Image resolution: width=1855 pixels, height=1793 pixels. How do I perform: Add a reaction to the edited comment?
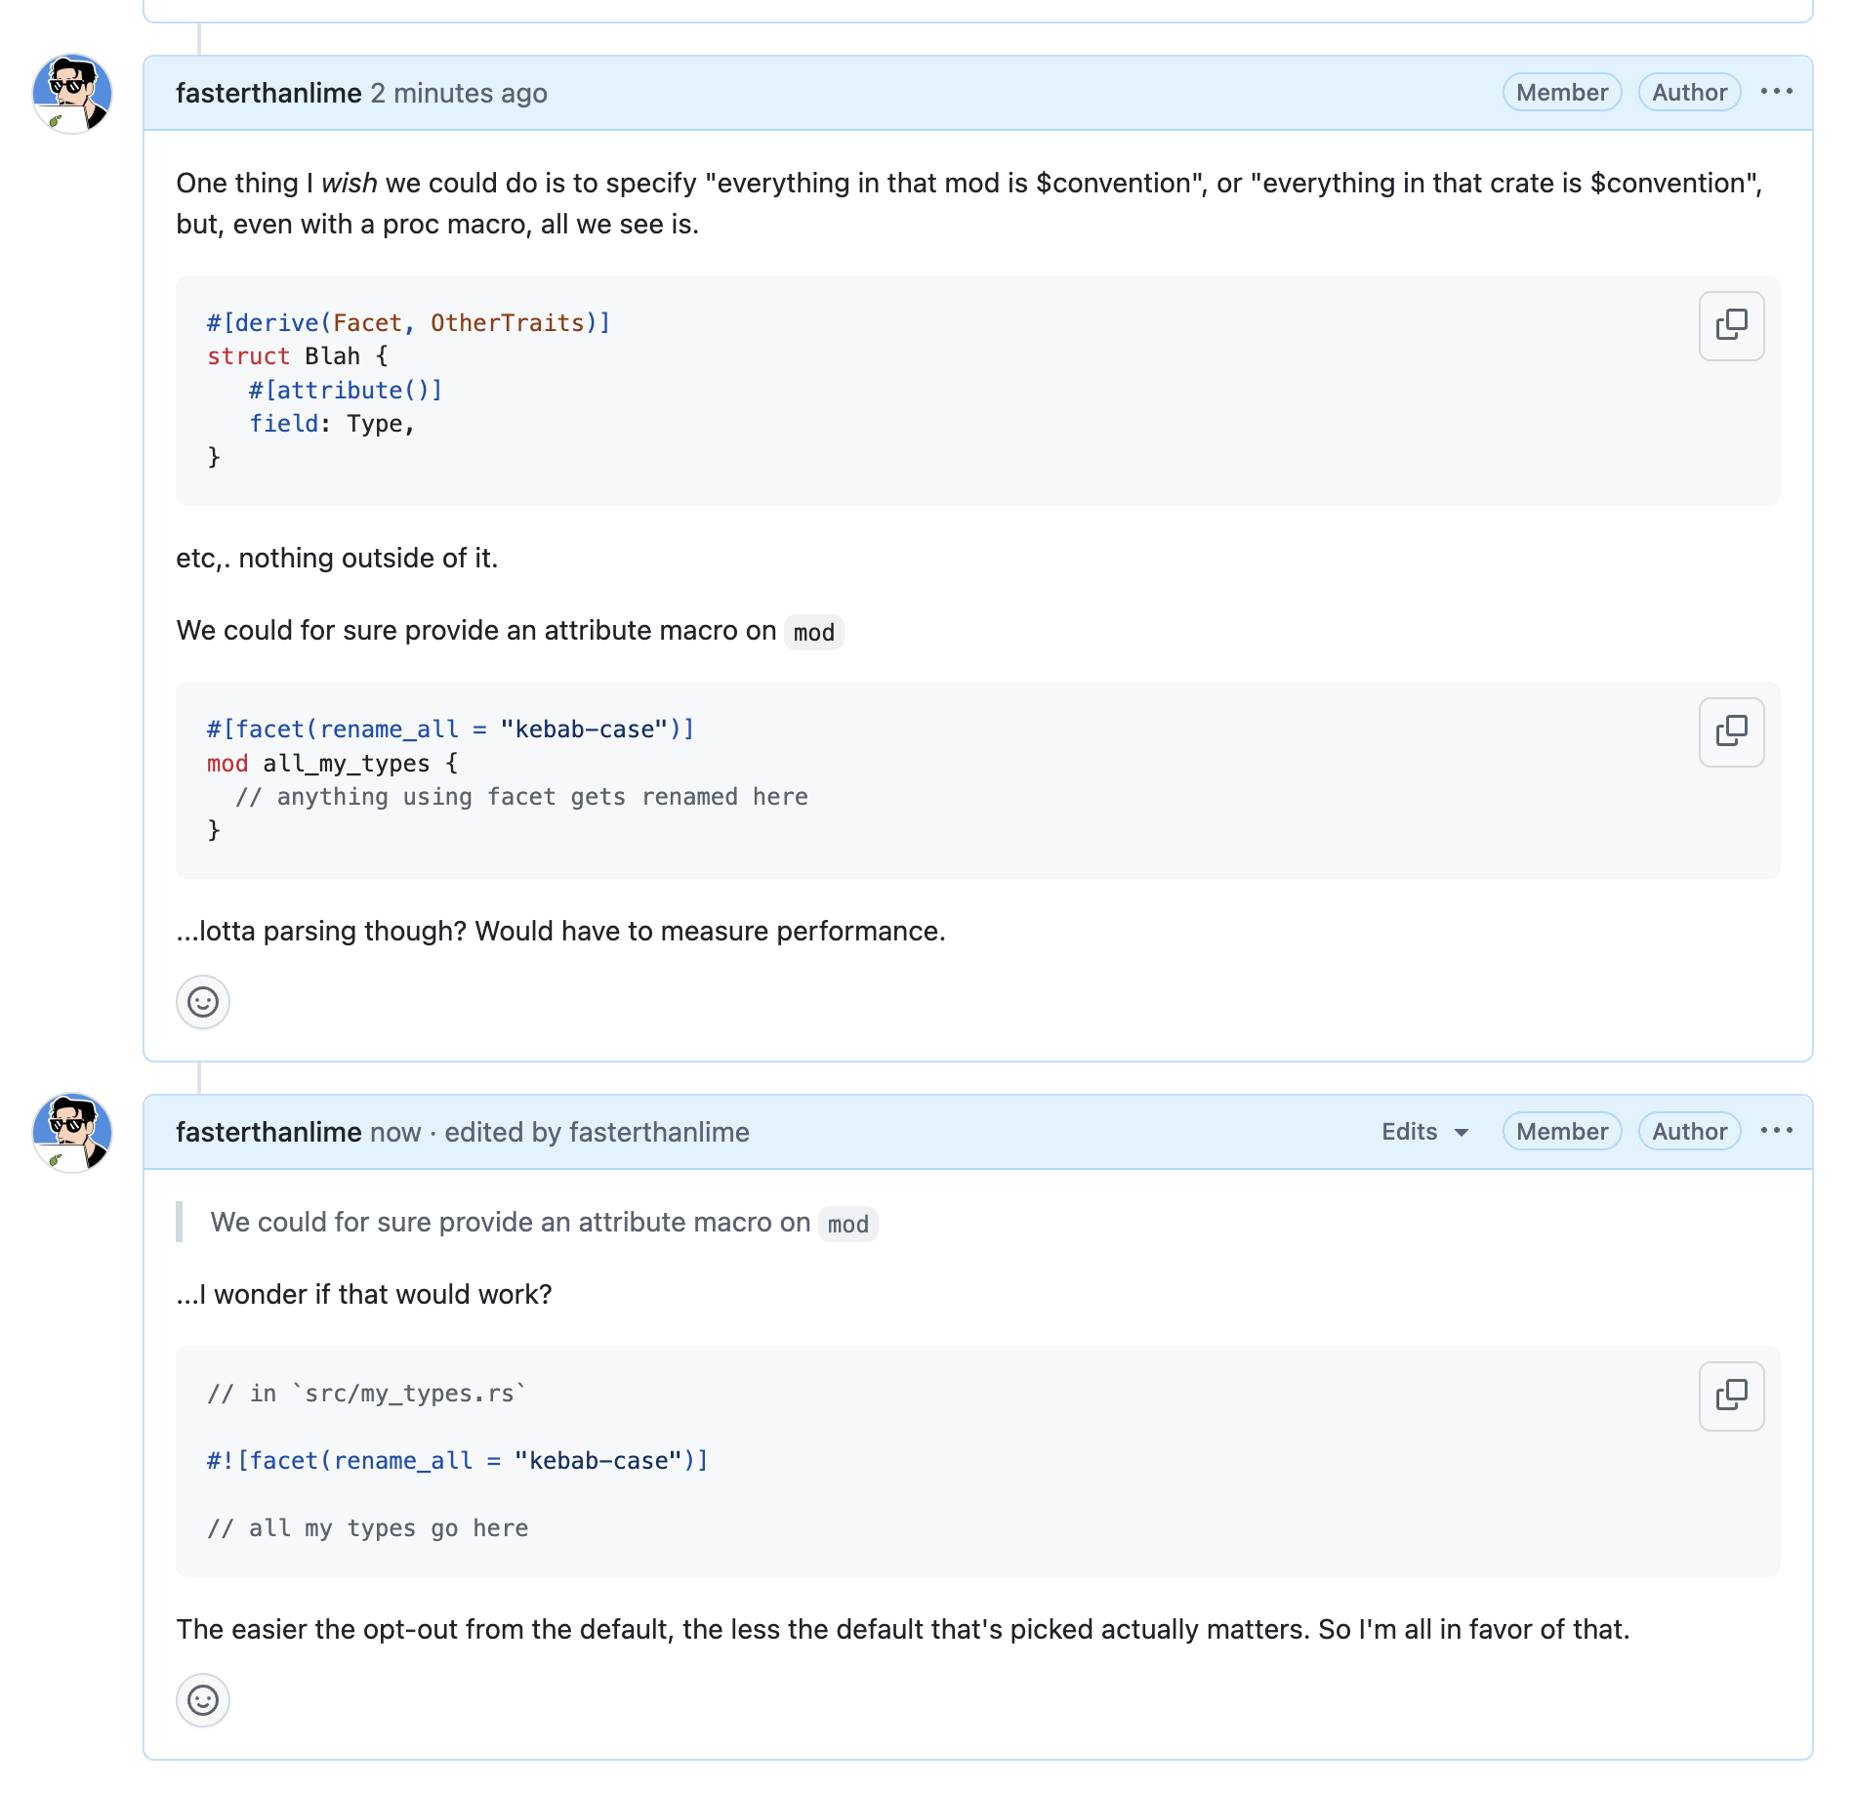[x=202, y=1700]
